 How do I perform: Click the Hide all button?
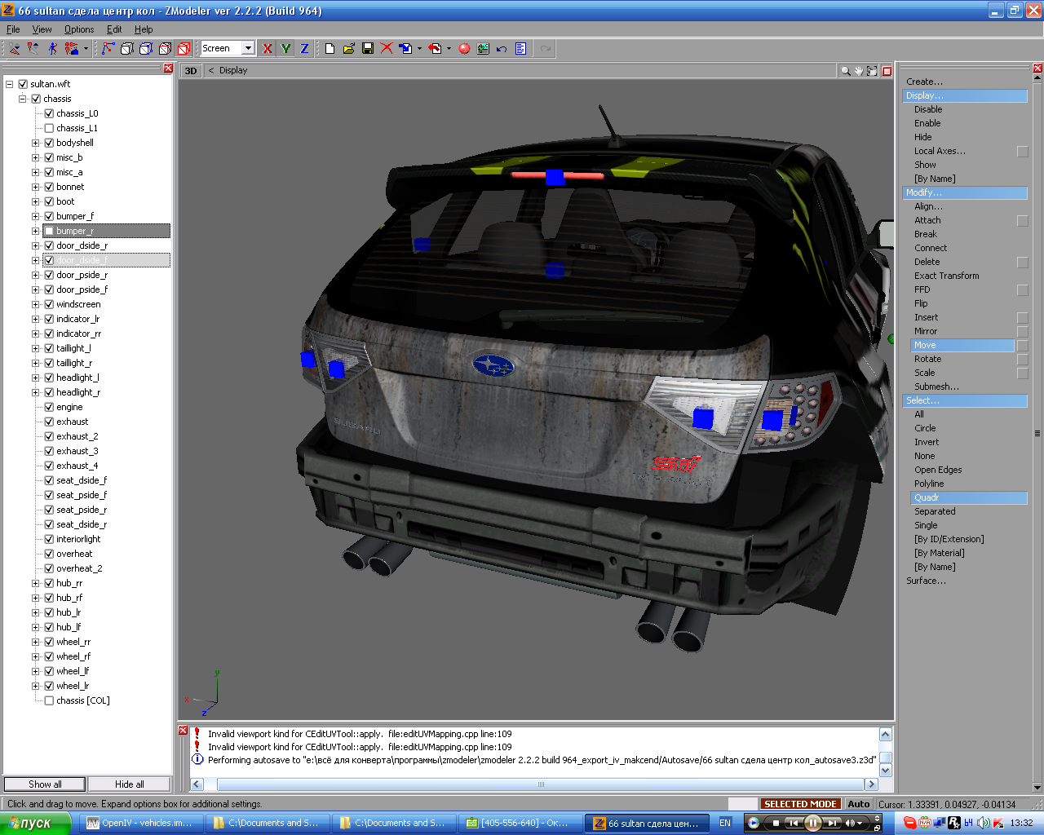tap(129, 784)
